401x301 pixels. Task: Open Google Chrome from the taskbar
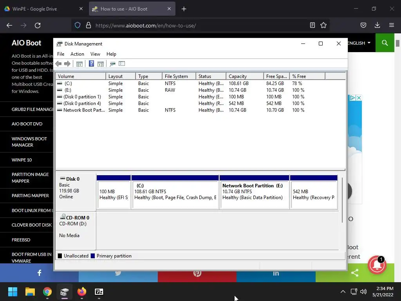click(47, 292)
